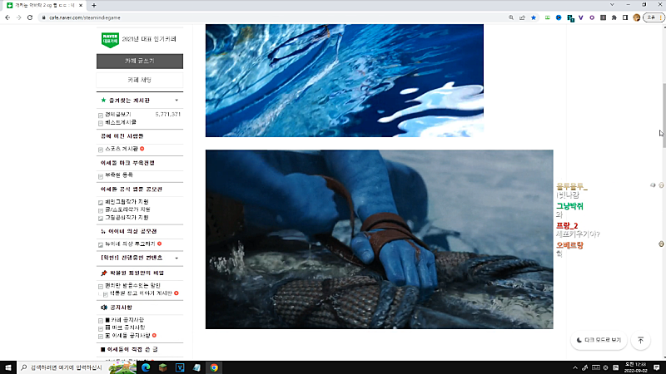Toggle 다크 모드로 보기 dark mode
This screenshot has height=374, width=666.
[x=599, y=340]
